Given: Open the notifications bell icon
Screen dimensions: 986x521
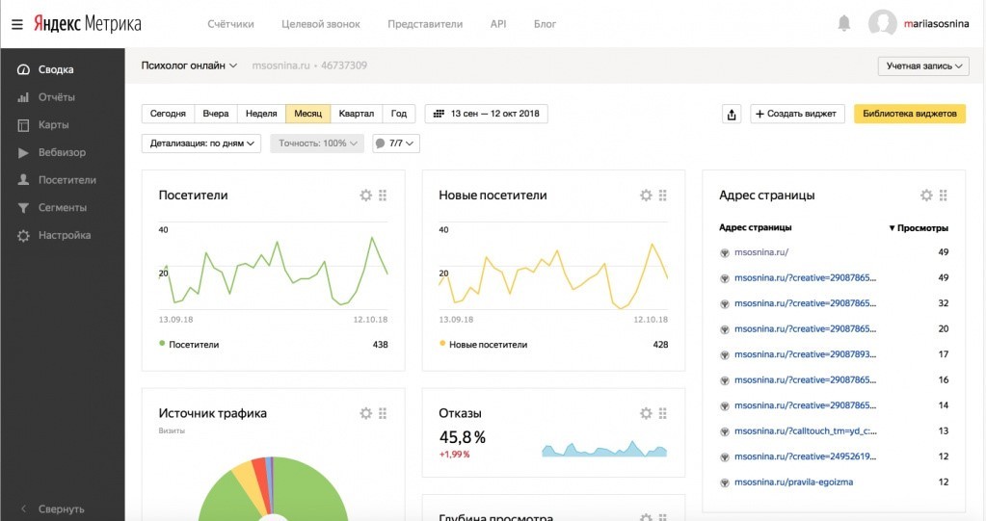Looking at the screenshot, I should pos(844,24).
